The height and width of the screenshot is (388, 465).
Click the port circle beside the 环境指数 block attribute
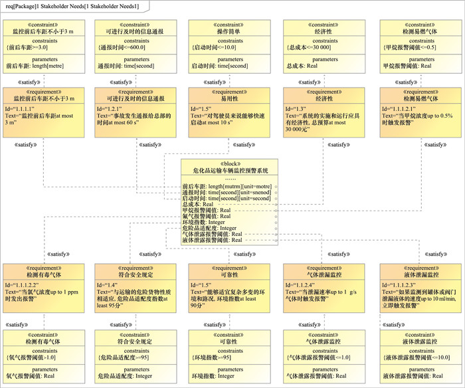click(276, 223)
